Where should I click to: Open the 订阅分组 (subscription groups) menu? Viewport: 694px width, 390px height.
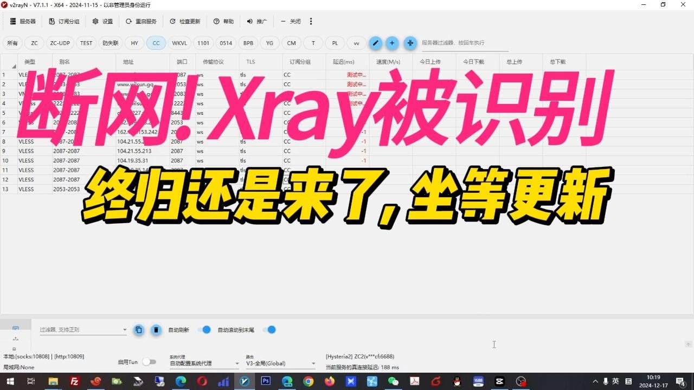(x=64, y=22)
